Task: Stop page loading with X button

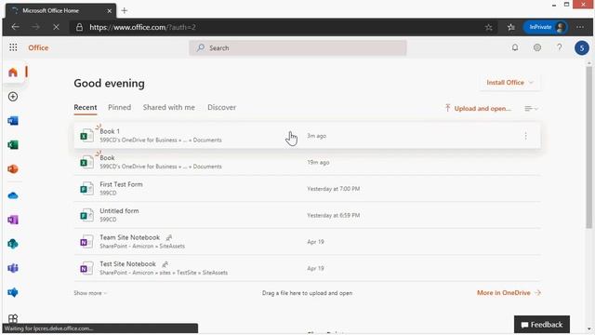Action: (x=56, y=27)
